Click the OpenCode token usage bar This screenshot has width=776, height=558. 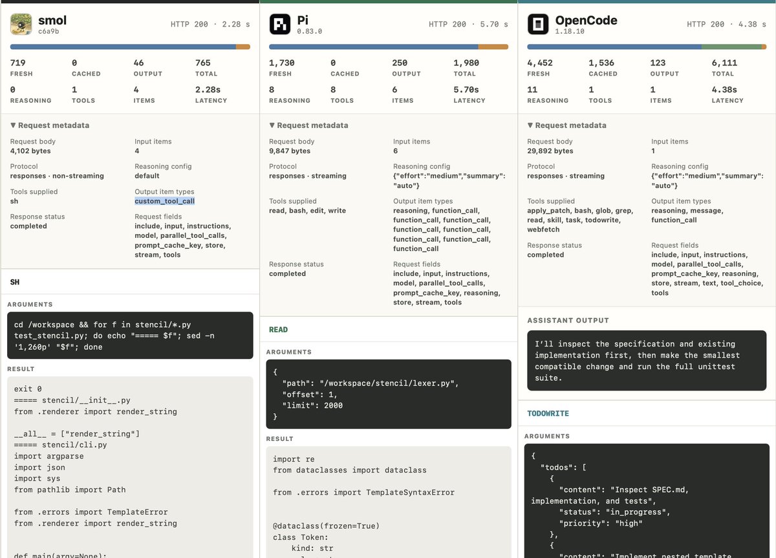point(647,47)
